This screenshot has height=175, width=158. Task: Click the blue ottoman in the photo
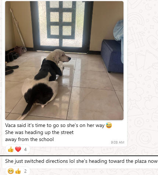[112, 56]
